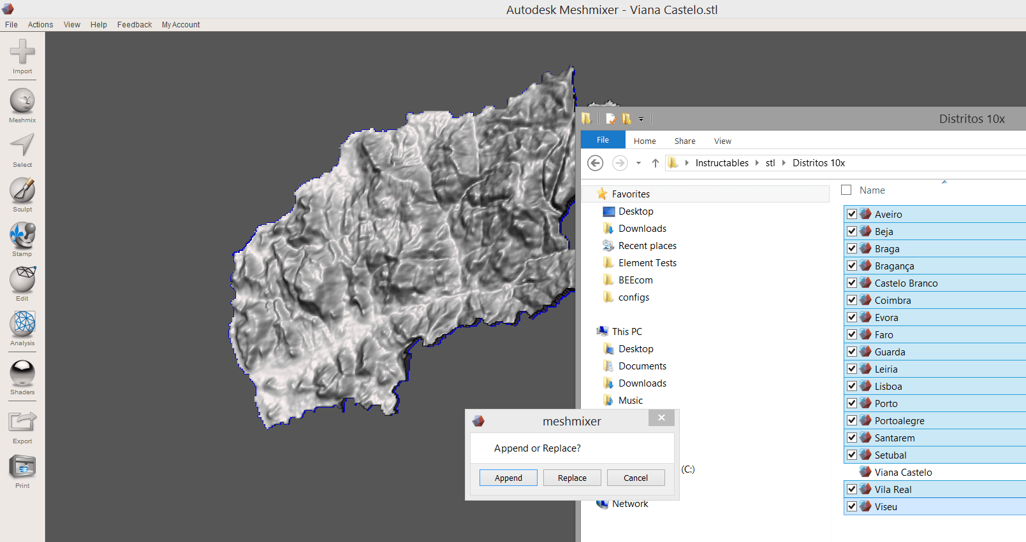Screen dimensions: 1026x542
Task: Click Instructables in the address path
Action: [x=722, y=163]
